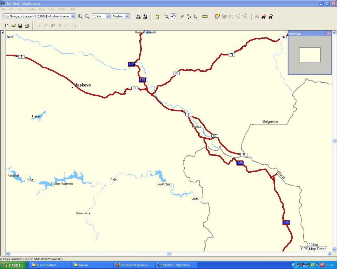Image resolution: width=337 pixels, height=269 pixels.
Task: Expand the left side panel arrow
Action: click(x=2, y=33)
